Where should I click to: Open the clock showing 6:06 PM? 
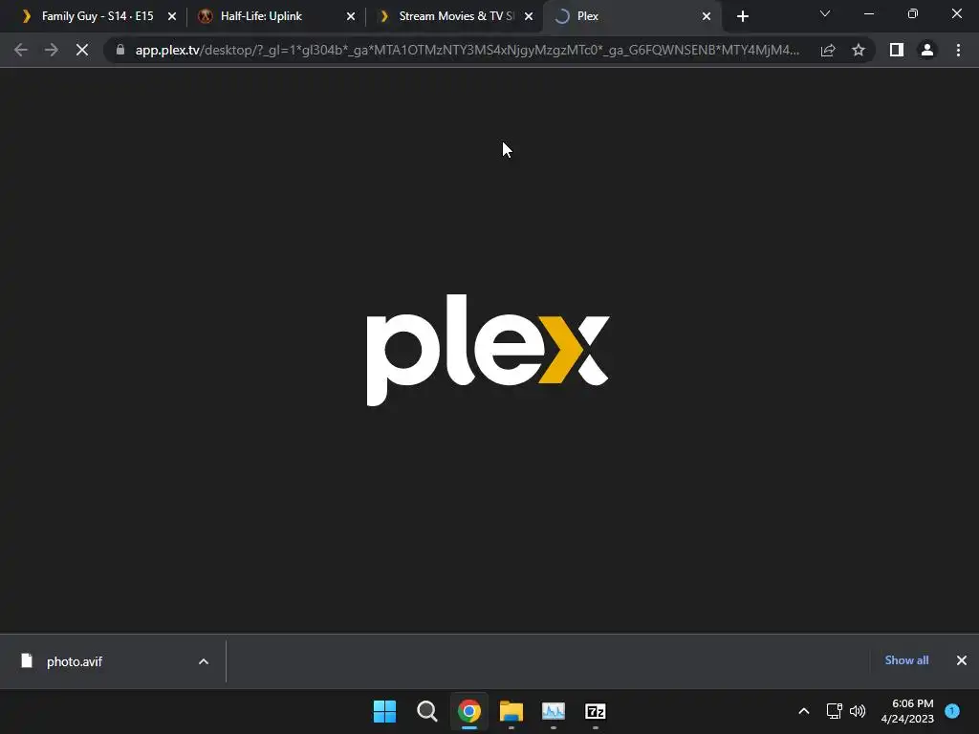(907, 711)
